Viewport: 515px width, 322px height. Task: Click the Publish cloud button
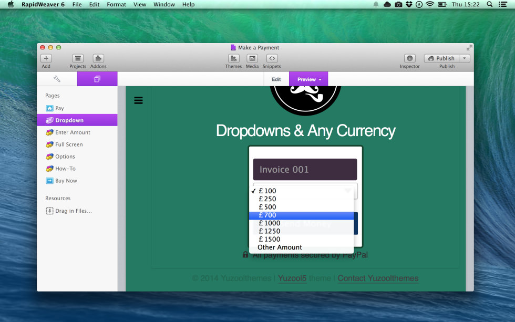[x=441, y=58]
